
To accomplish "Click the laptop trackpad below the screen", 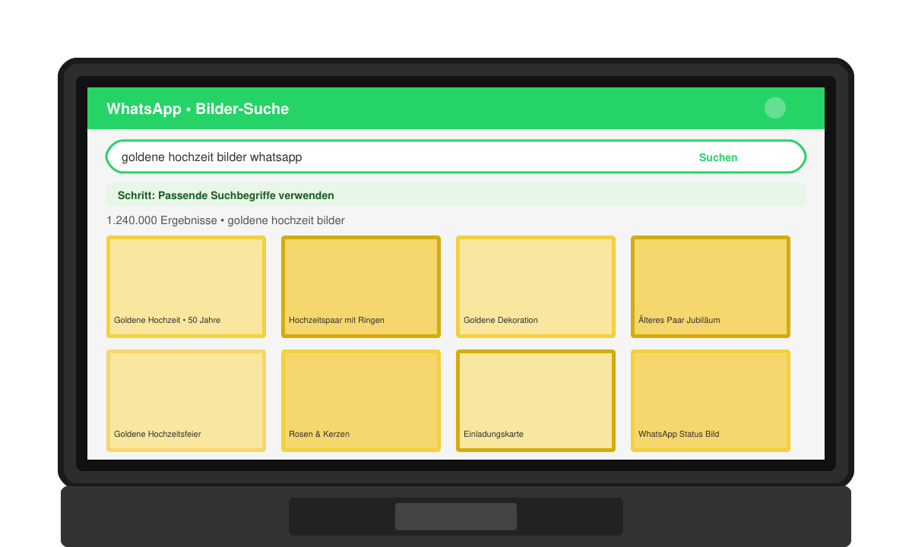I will tap(456, 517).
